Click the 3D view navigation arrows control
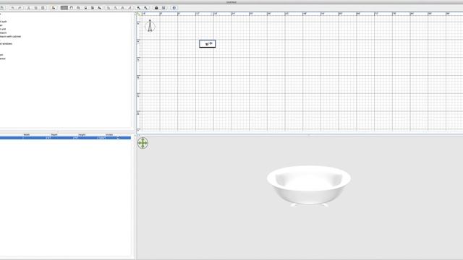The height and width of the screenshot is (260, 463). [x=143, y=143]
